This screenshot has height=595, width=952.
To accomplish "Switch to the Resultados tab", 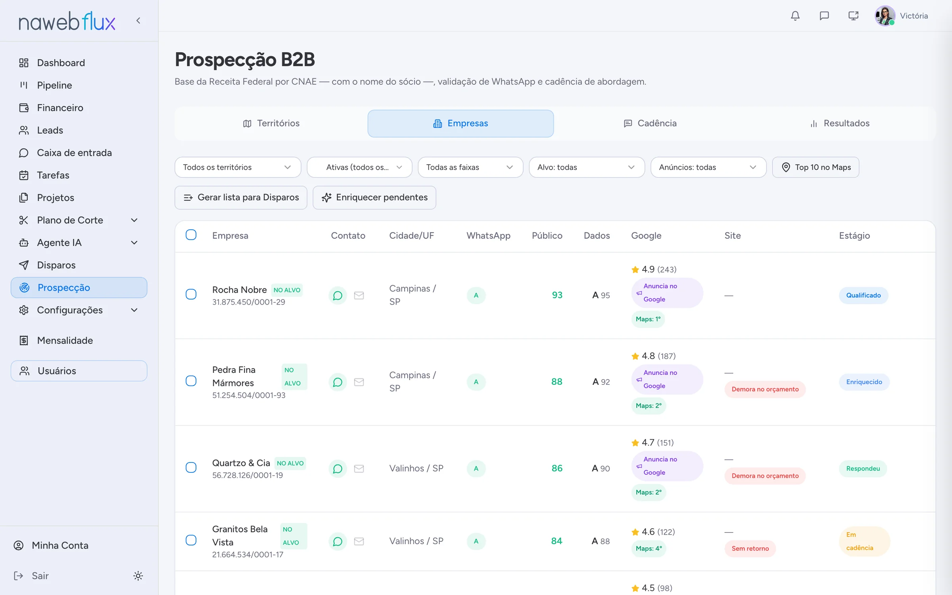I will coord(840,123).
